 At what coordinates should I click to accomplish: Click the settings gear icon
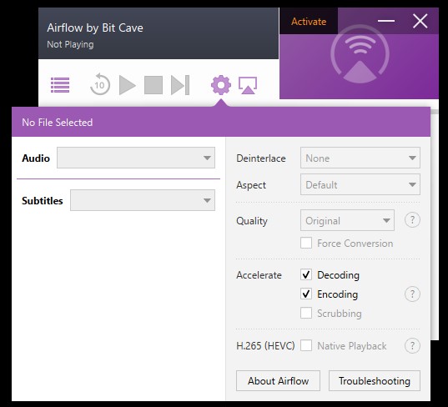coord(221,85)
